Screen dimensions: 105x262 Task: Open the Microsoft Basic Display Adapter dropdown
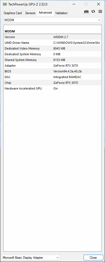point(31,257)
